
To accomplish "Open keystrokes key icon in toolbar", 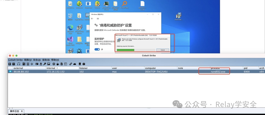I will pos(45,64).
